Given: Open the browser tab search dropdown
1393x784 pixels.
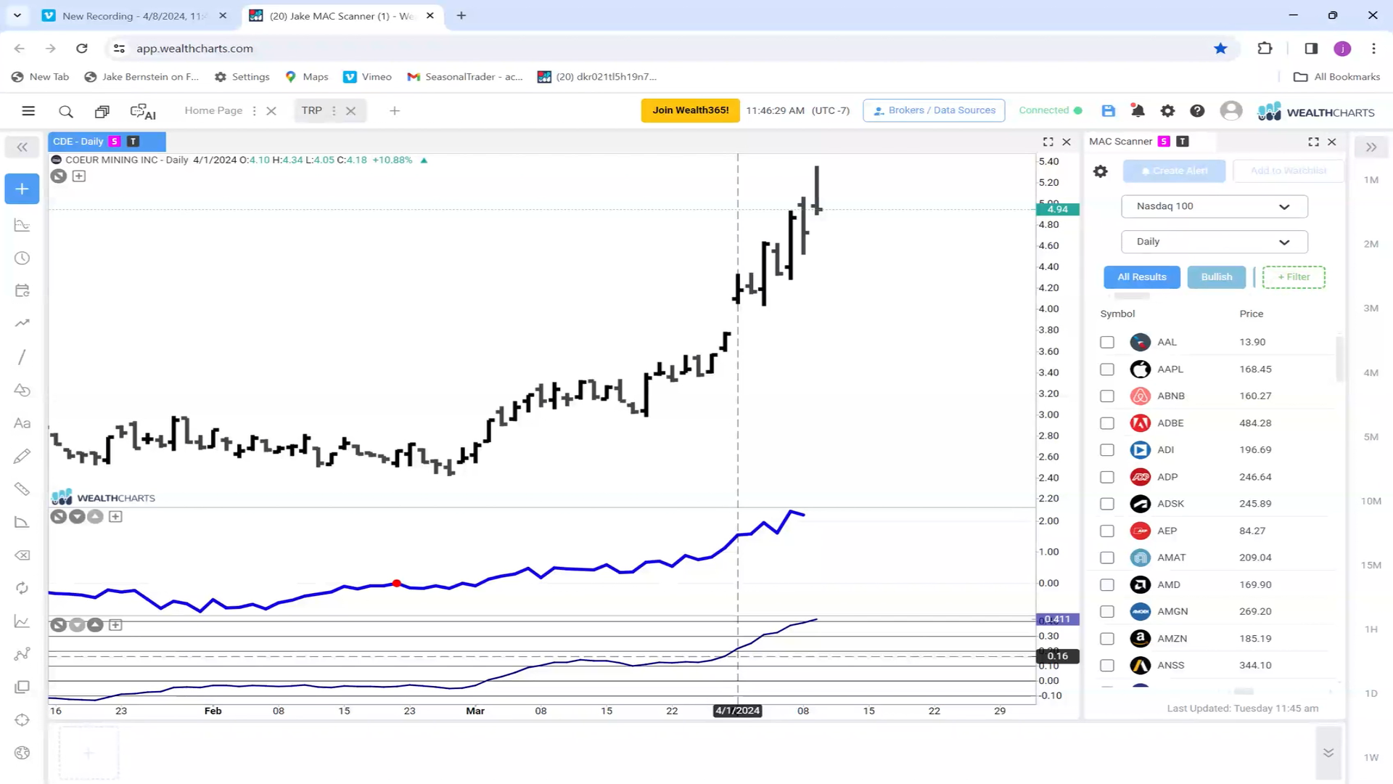Looking at the screenshot, I should (x=17, y=15).
